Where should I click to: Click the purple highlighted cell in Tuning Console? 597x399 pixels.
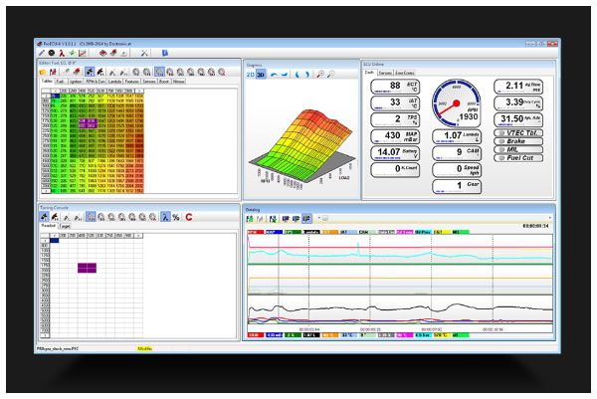86,268
